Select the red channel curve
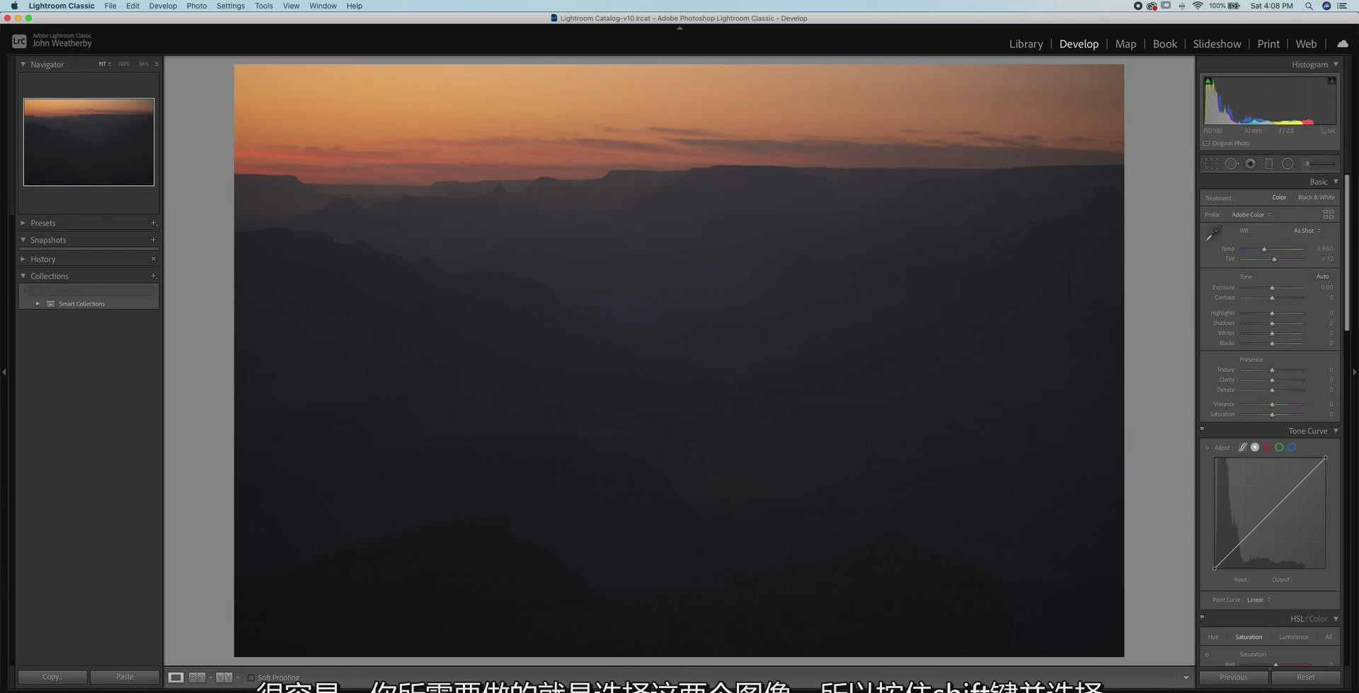 (x=1267, y=448)
